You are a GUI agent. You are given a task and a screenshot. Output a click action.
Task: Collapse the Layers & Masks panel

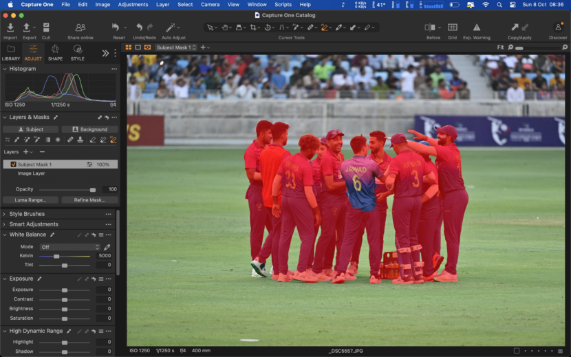(x=5, y=118)
